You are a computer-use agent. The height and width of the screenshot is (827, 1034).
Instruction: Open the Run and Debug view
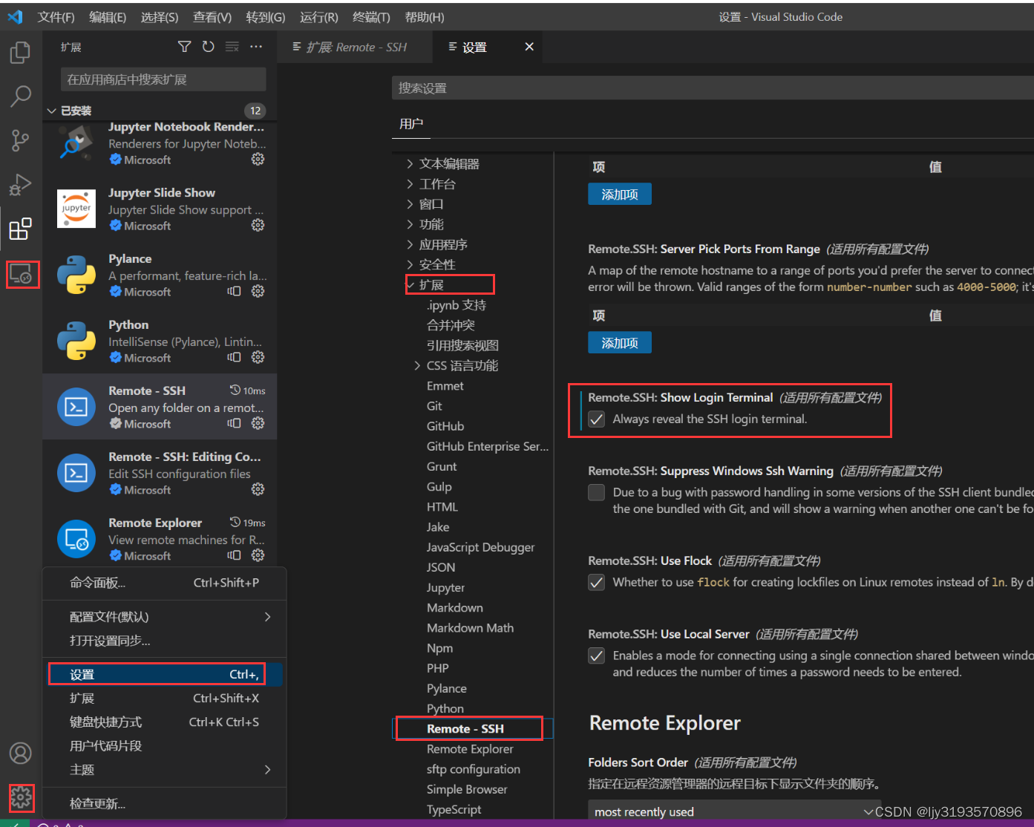point(20,184)
